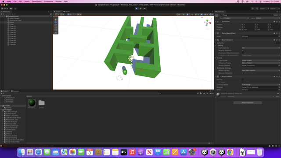Toggle the Plane object active checkbox

click(221, 15)
